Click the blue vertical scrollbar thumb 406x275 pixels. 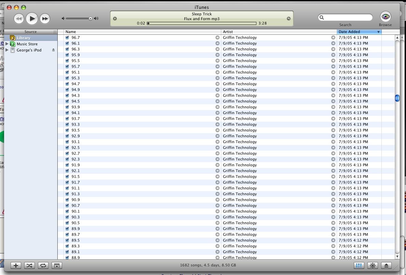(x=397, y=98)
